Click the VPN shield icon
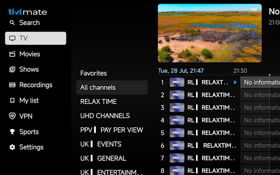 click(x=12, y=116)
